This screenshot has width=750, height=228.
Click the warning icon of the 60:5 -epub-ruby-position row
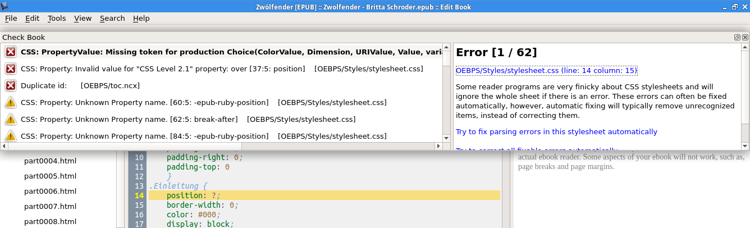pyautogui.click(x=10, y=102)
